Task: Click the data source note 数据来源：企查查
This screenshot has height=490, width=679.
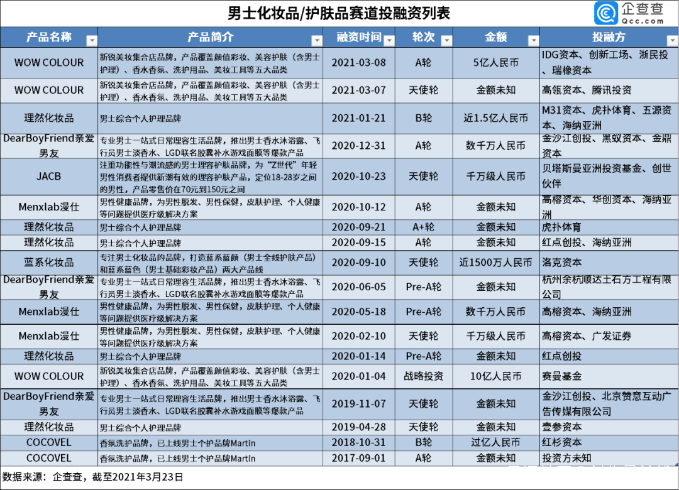Action: click(43, 477)
